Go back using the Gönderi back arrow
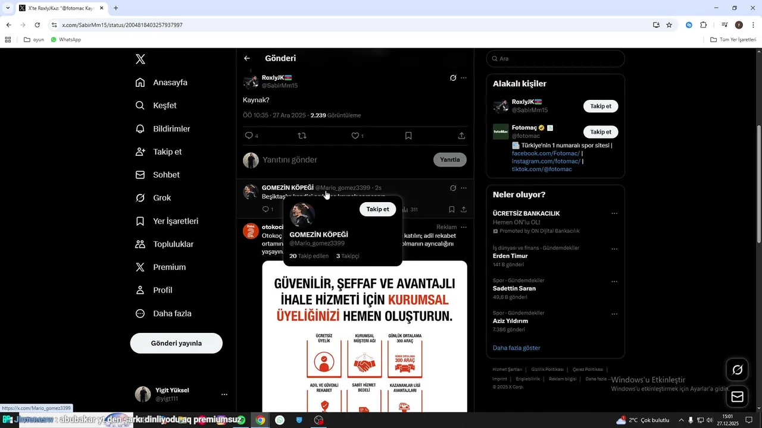 [x=247, y=58]
